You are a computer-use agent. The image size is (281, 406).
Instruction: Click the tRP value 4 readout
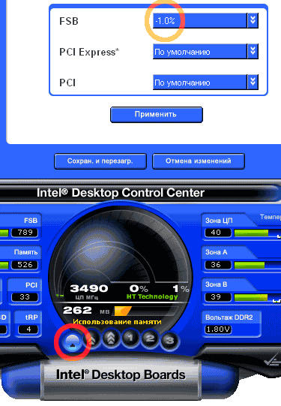(28, 329)
